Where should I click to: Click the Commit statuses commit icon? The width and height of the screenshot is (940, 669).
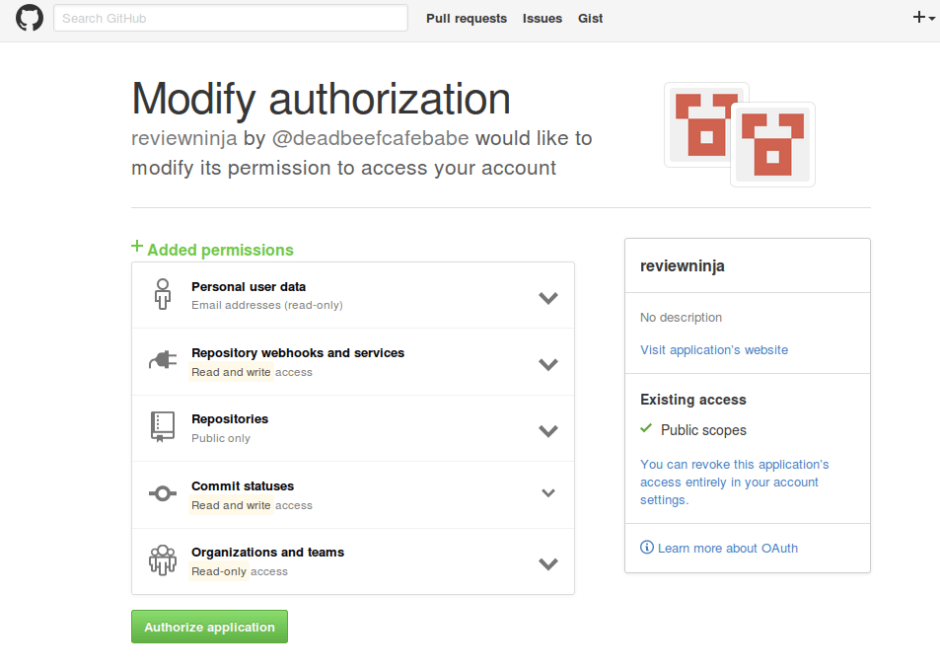(163, 493)
